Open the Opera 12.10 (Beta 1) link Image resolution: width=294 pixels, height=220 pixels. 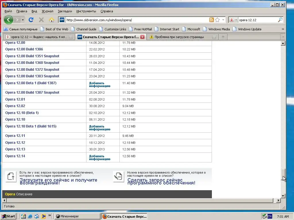pos(22,113)
